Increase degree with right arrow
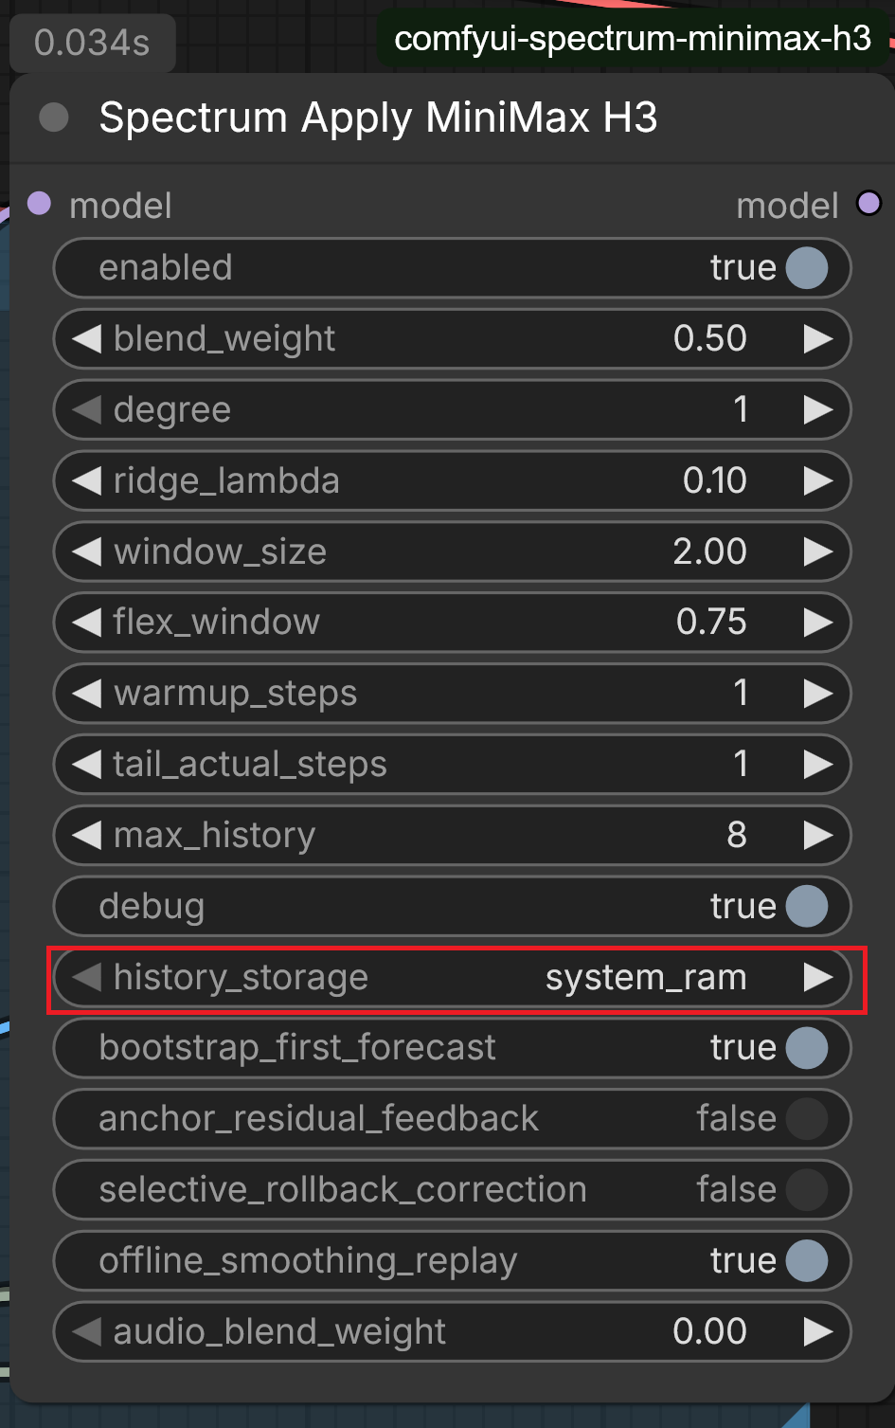The width and height of the screenshot is (895, 1428). (x=817, y=409)
